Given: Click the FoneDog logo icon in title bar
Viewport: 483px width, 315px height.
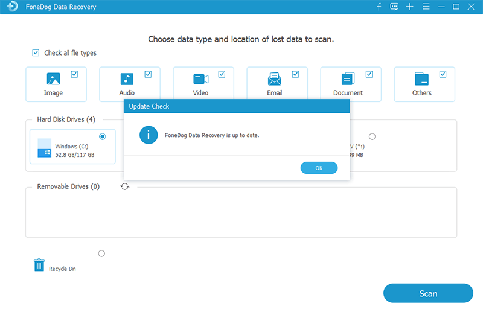Looking at the screenshot, I should [x=13, y=6].
